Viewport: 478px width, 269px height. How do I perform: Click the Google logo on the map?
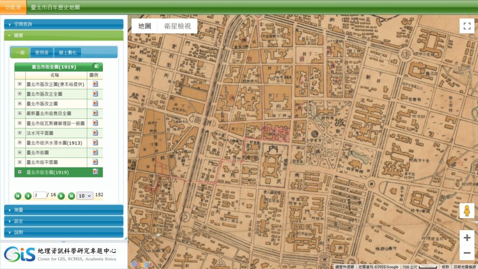(142, 263)
